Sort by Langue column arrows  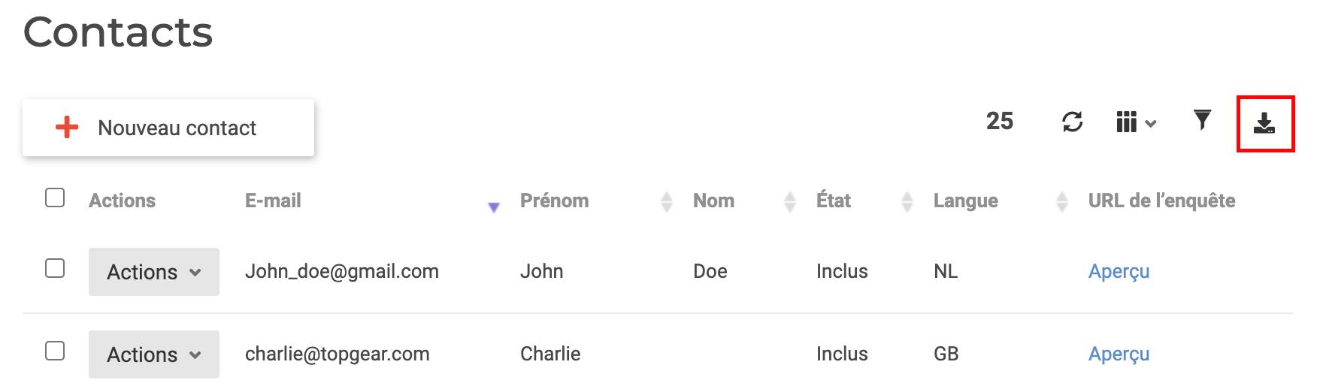1062,201
